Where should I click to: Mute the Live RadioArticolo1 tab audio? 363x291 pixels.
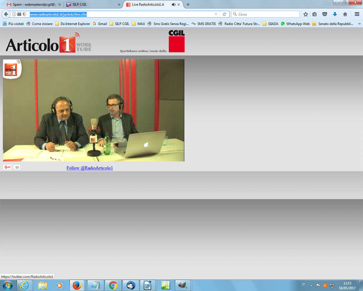pos(173,5)
